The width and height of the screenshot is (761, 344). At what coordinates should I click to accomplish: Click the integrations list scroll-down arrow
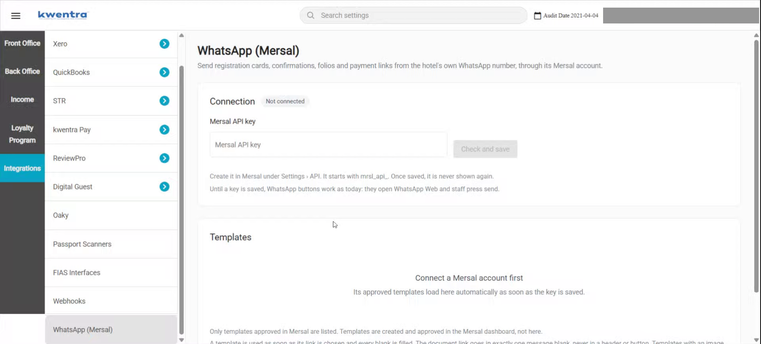(181, 340)
